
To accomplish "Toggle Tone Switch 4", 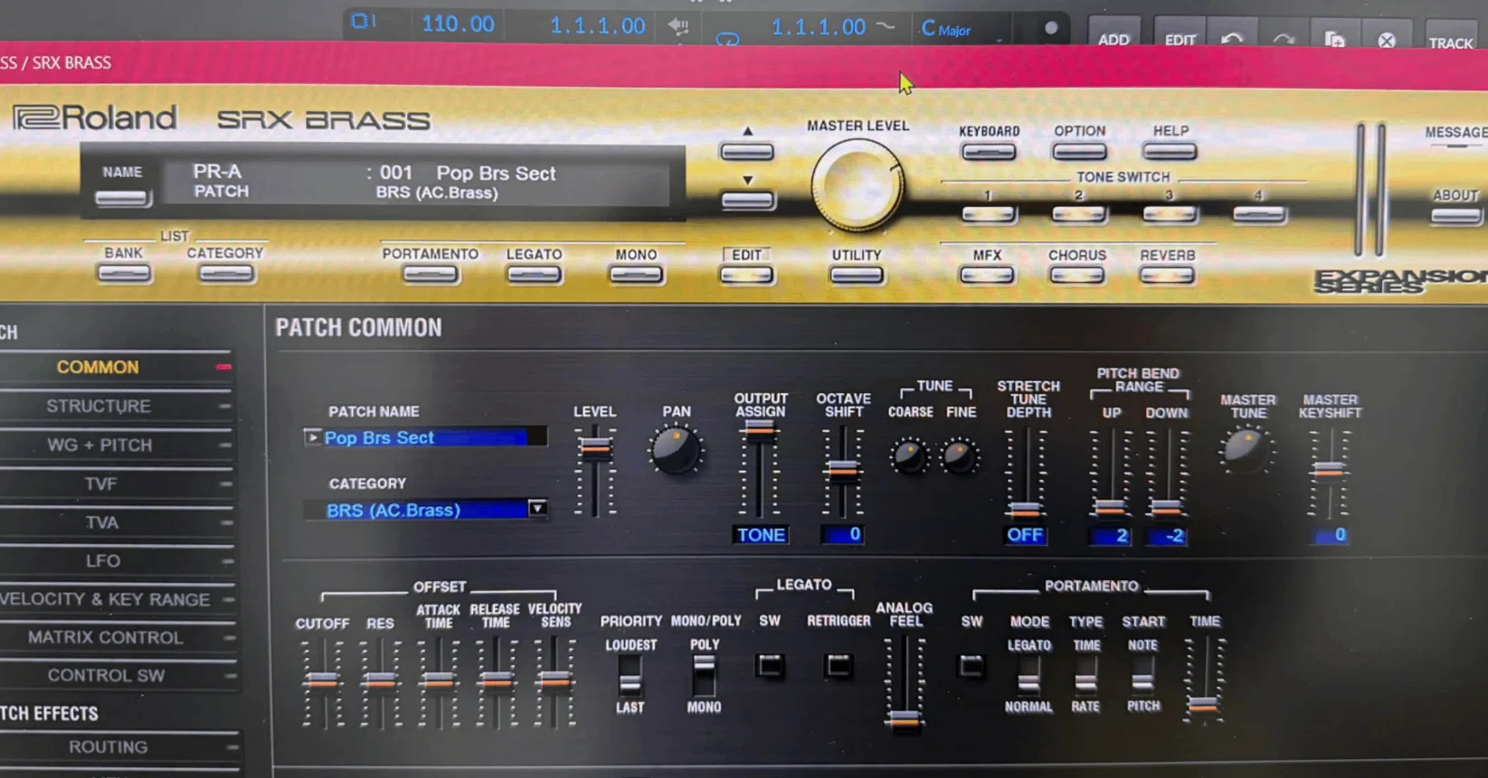I will 1259,215.
